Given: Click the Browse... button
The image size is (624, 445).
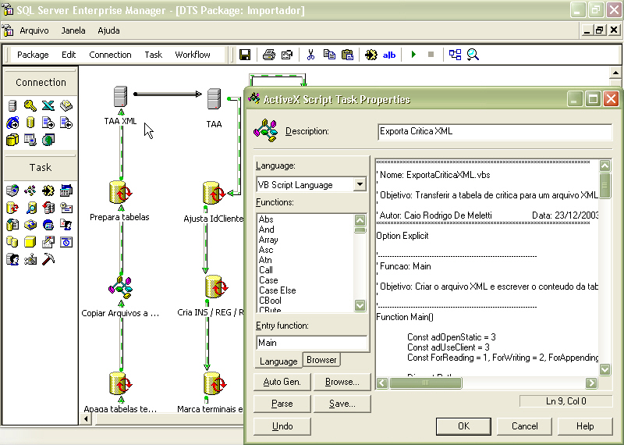Looking at the screenshot, I should click(x=342, y=382).
